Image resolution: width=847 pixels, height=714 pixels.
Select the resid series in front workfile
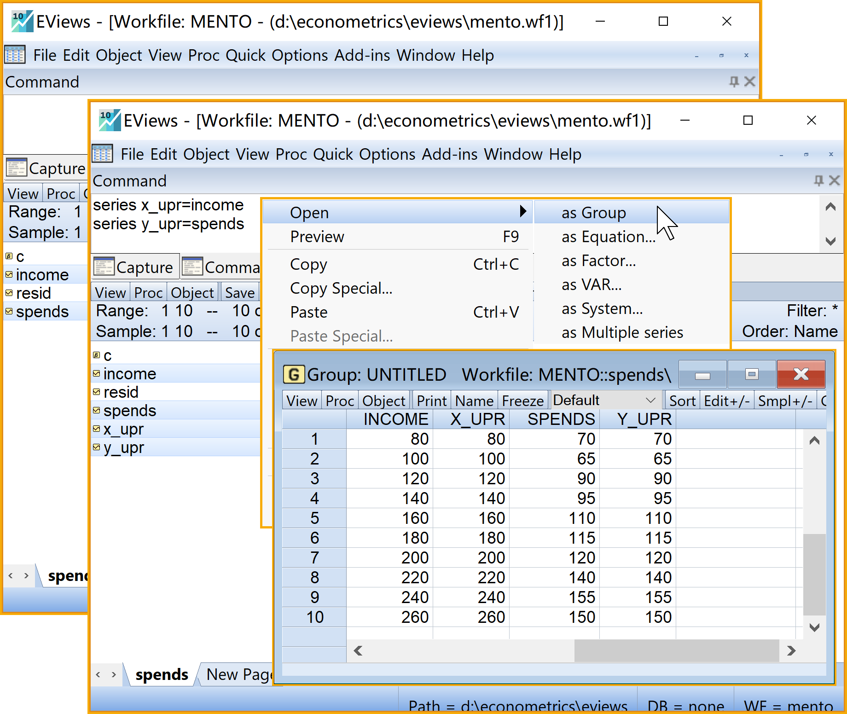pos(121,392)
